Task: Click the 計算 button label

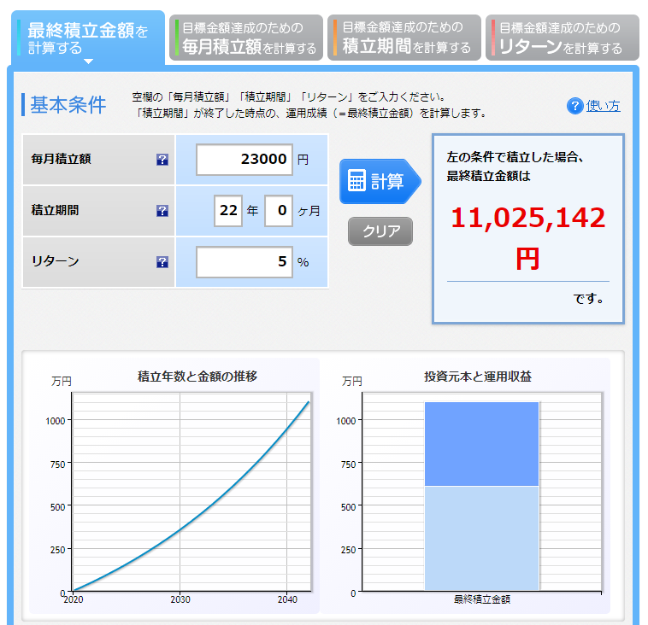Action: (386, 181)
